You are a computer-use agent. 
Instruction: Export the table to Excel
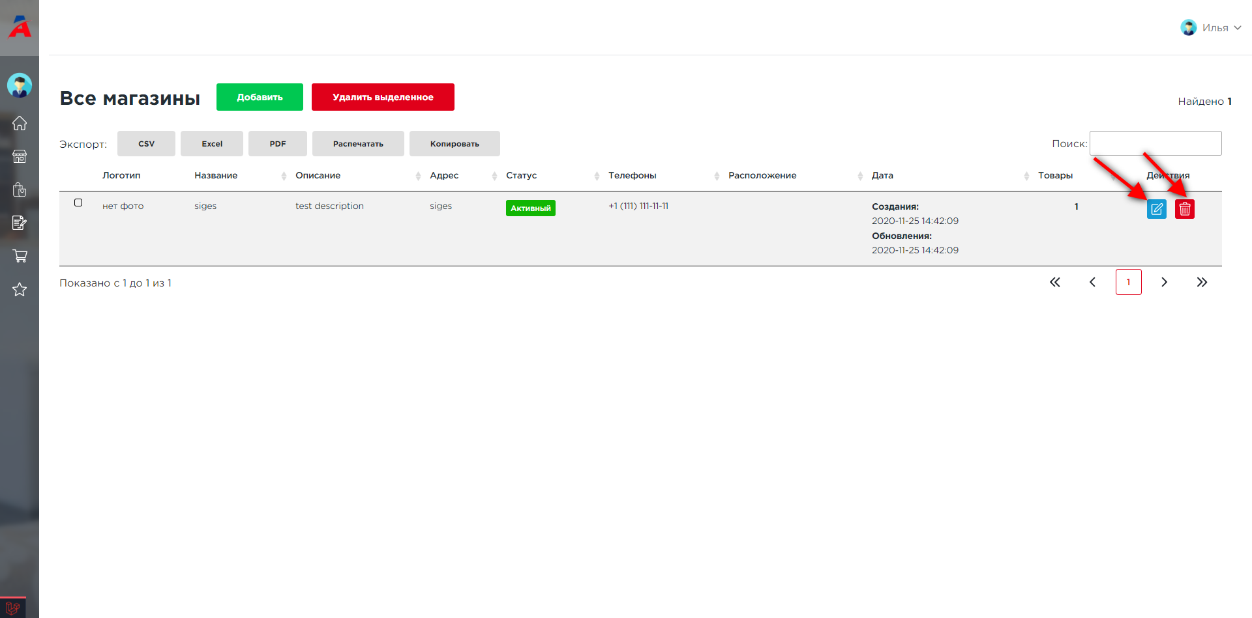tap(212, 143)
